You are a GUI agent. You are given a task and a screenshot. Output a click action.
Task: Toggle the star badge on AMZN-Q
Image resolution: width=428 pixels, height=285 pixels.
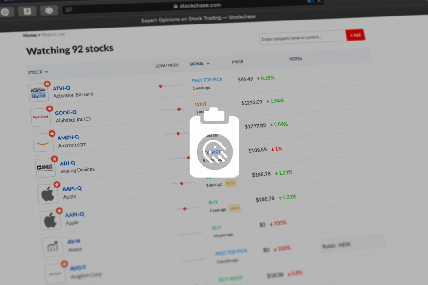tap(52, 133)
